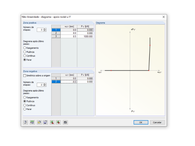
Task: Close the Não-linearidade dialog window
Action: point(164,17)
